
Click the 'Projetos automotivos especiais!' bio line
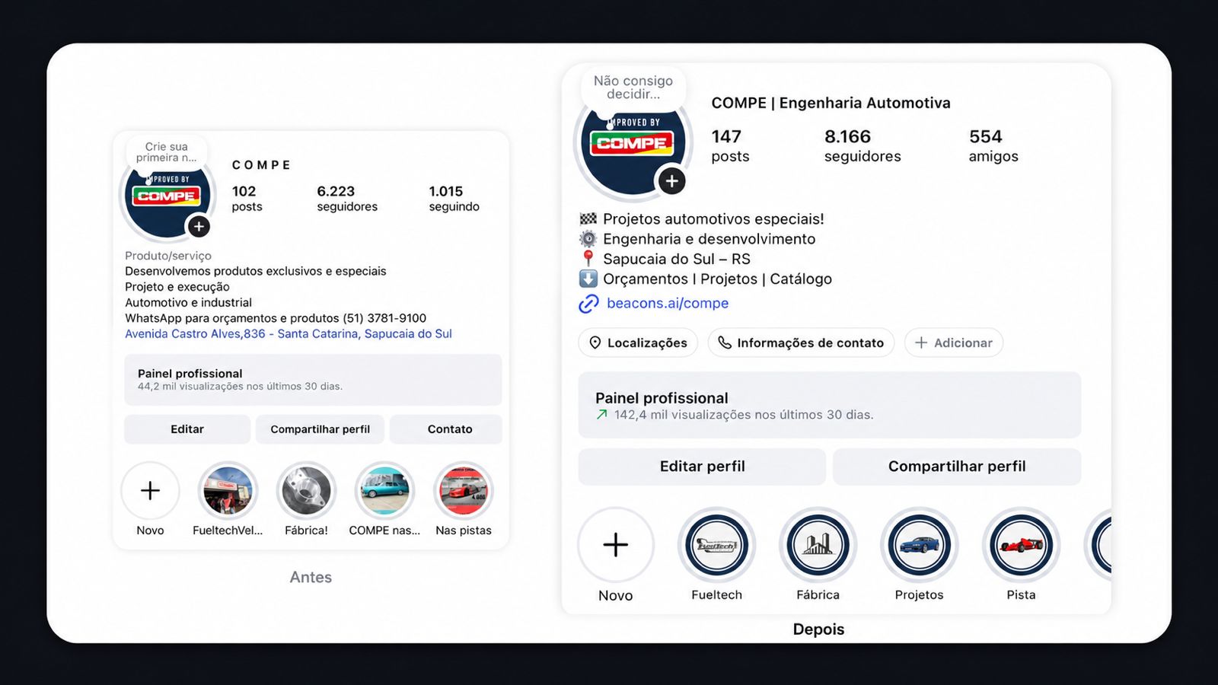point(713,219)
